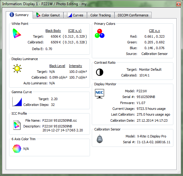This screenshot has width=183, height=176.
Task: Select the calibrated white point 6509 K
Action: click(x=56, y=42)
